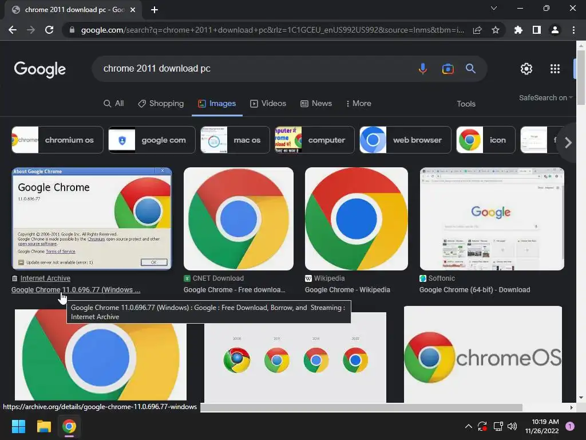Open the chromeOS logo thumbnail
This screenshot has width=586, height=440.
point(483,354)
